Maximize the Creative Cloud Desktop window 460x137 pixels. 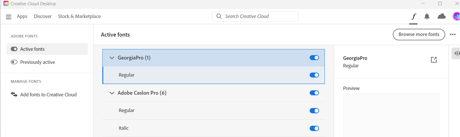click(x=440, y=3)
